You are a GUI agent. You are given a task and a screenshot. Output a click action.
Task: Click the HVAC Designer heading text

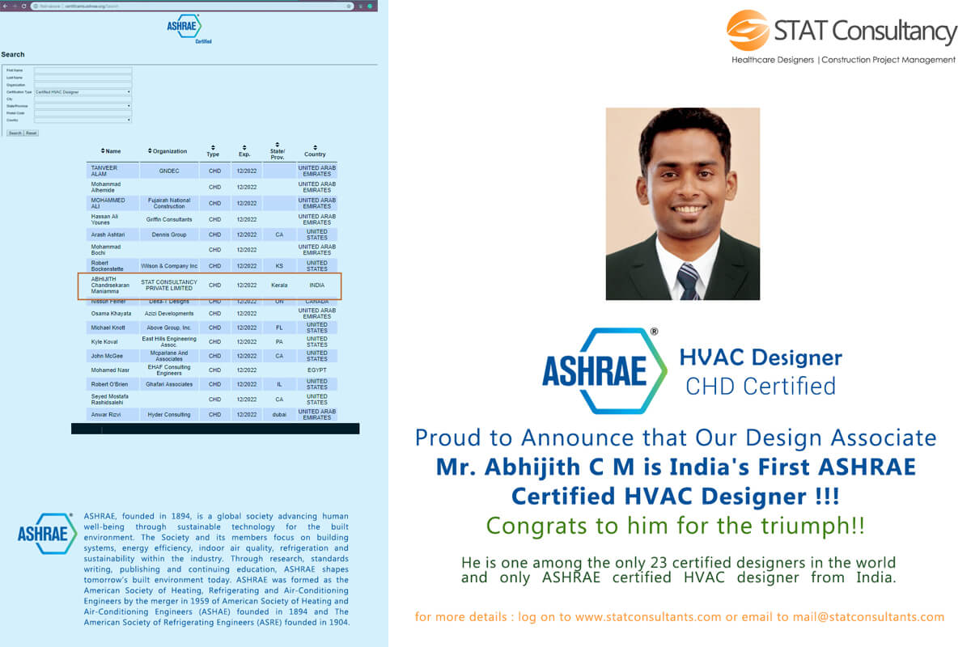(761, 357)
